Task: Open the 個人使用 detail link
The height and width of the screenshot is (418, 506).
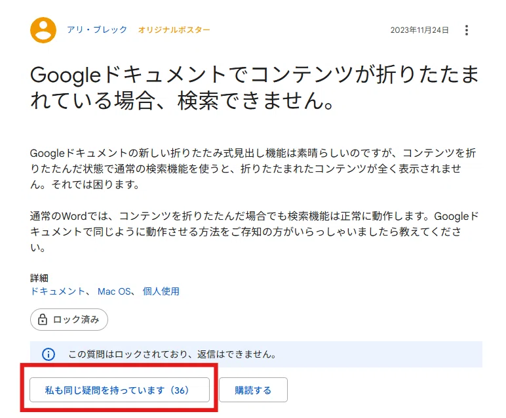Action: click(161, 291)
